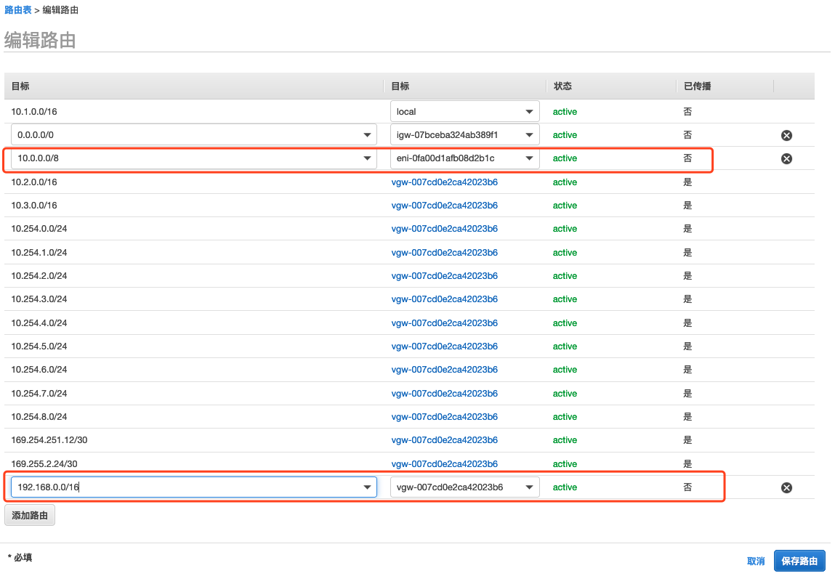Select the 10.1.0.0/16 destination text
Screen dimensions: 835x576
click(34, 112)
